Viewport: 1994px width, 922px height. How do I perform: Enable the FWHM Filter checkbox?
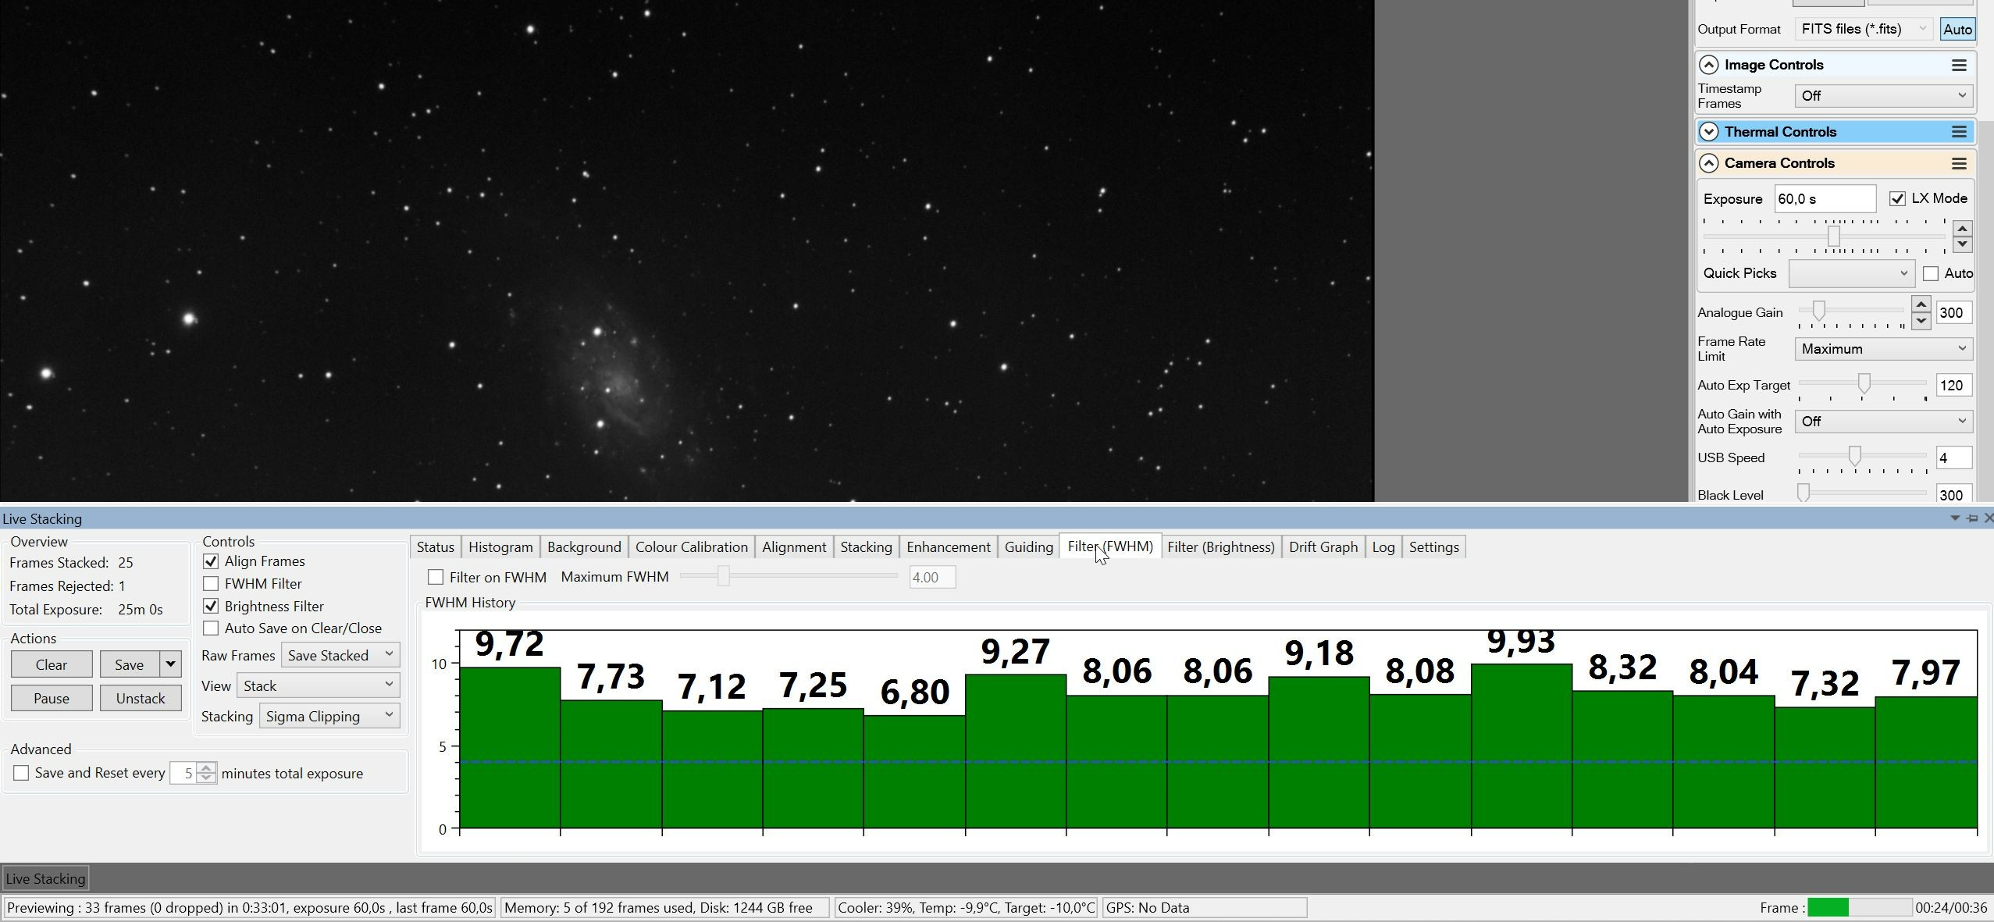tap(211, 583)
